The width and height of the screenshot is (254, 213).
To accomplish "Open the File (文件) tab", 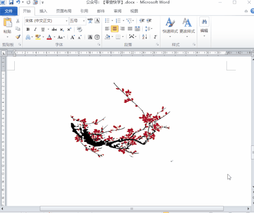I will tap(9, 11).
